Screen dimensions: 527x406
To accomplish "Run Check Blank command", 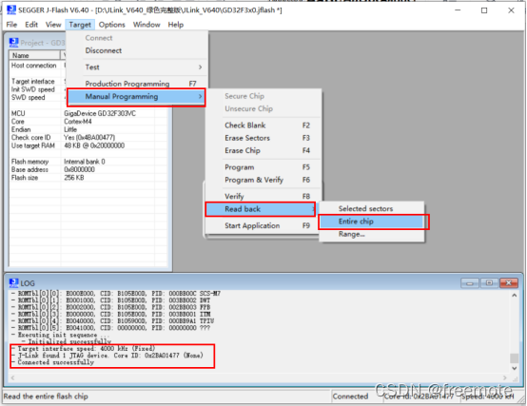I will tap(263, 126).
